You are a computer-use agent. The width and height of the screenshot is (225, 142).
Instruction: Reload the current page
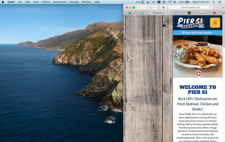210,7
